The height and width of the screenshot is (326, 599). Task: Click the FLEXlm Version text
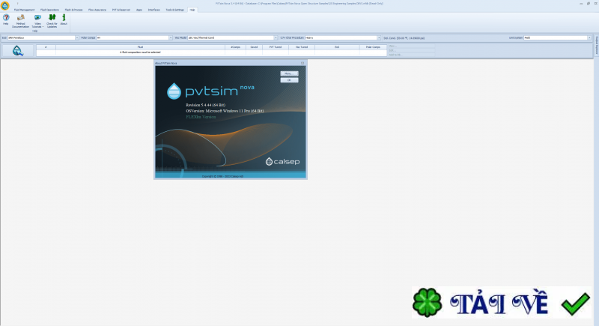pyautogui.click(x=201, y=117)
